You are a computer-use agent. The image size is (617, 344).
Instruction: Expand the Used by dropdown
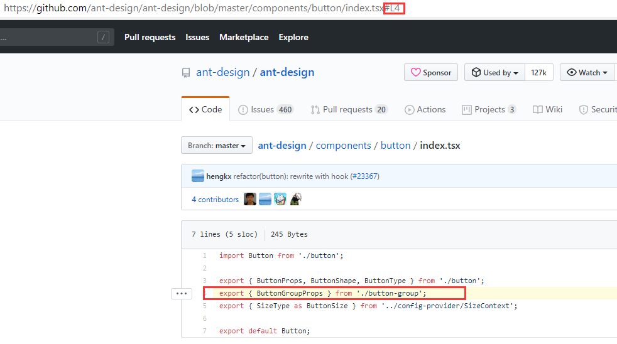click(494, 72)
